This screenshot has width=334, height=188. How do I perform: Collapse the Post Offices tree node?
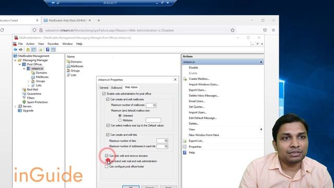[20, 64]
